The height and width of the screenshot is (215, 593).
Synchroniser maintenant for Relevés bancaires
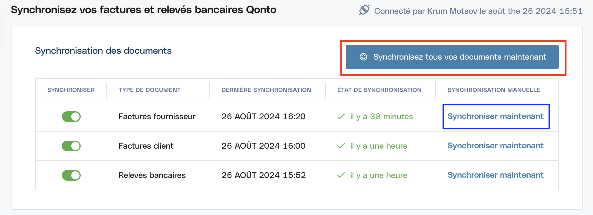tap(495, 175)
